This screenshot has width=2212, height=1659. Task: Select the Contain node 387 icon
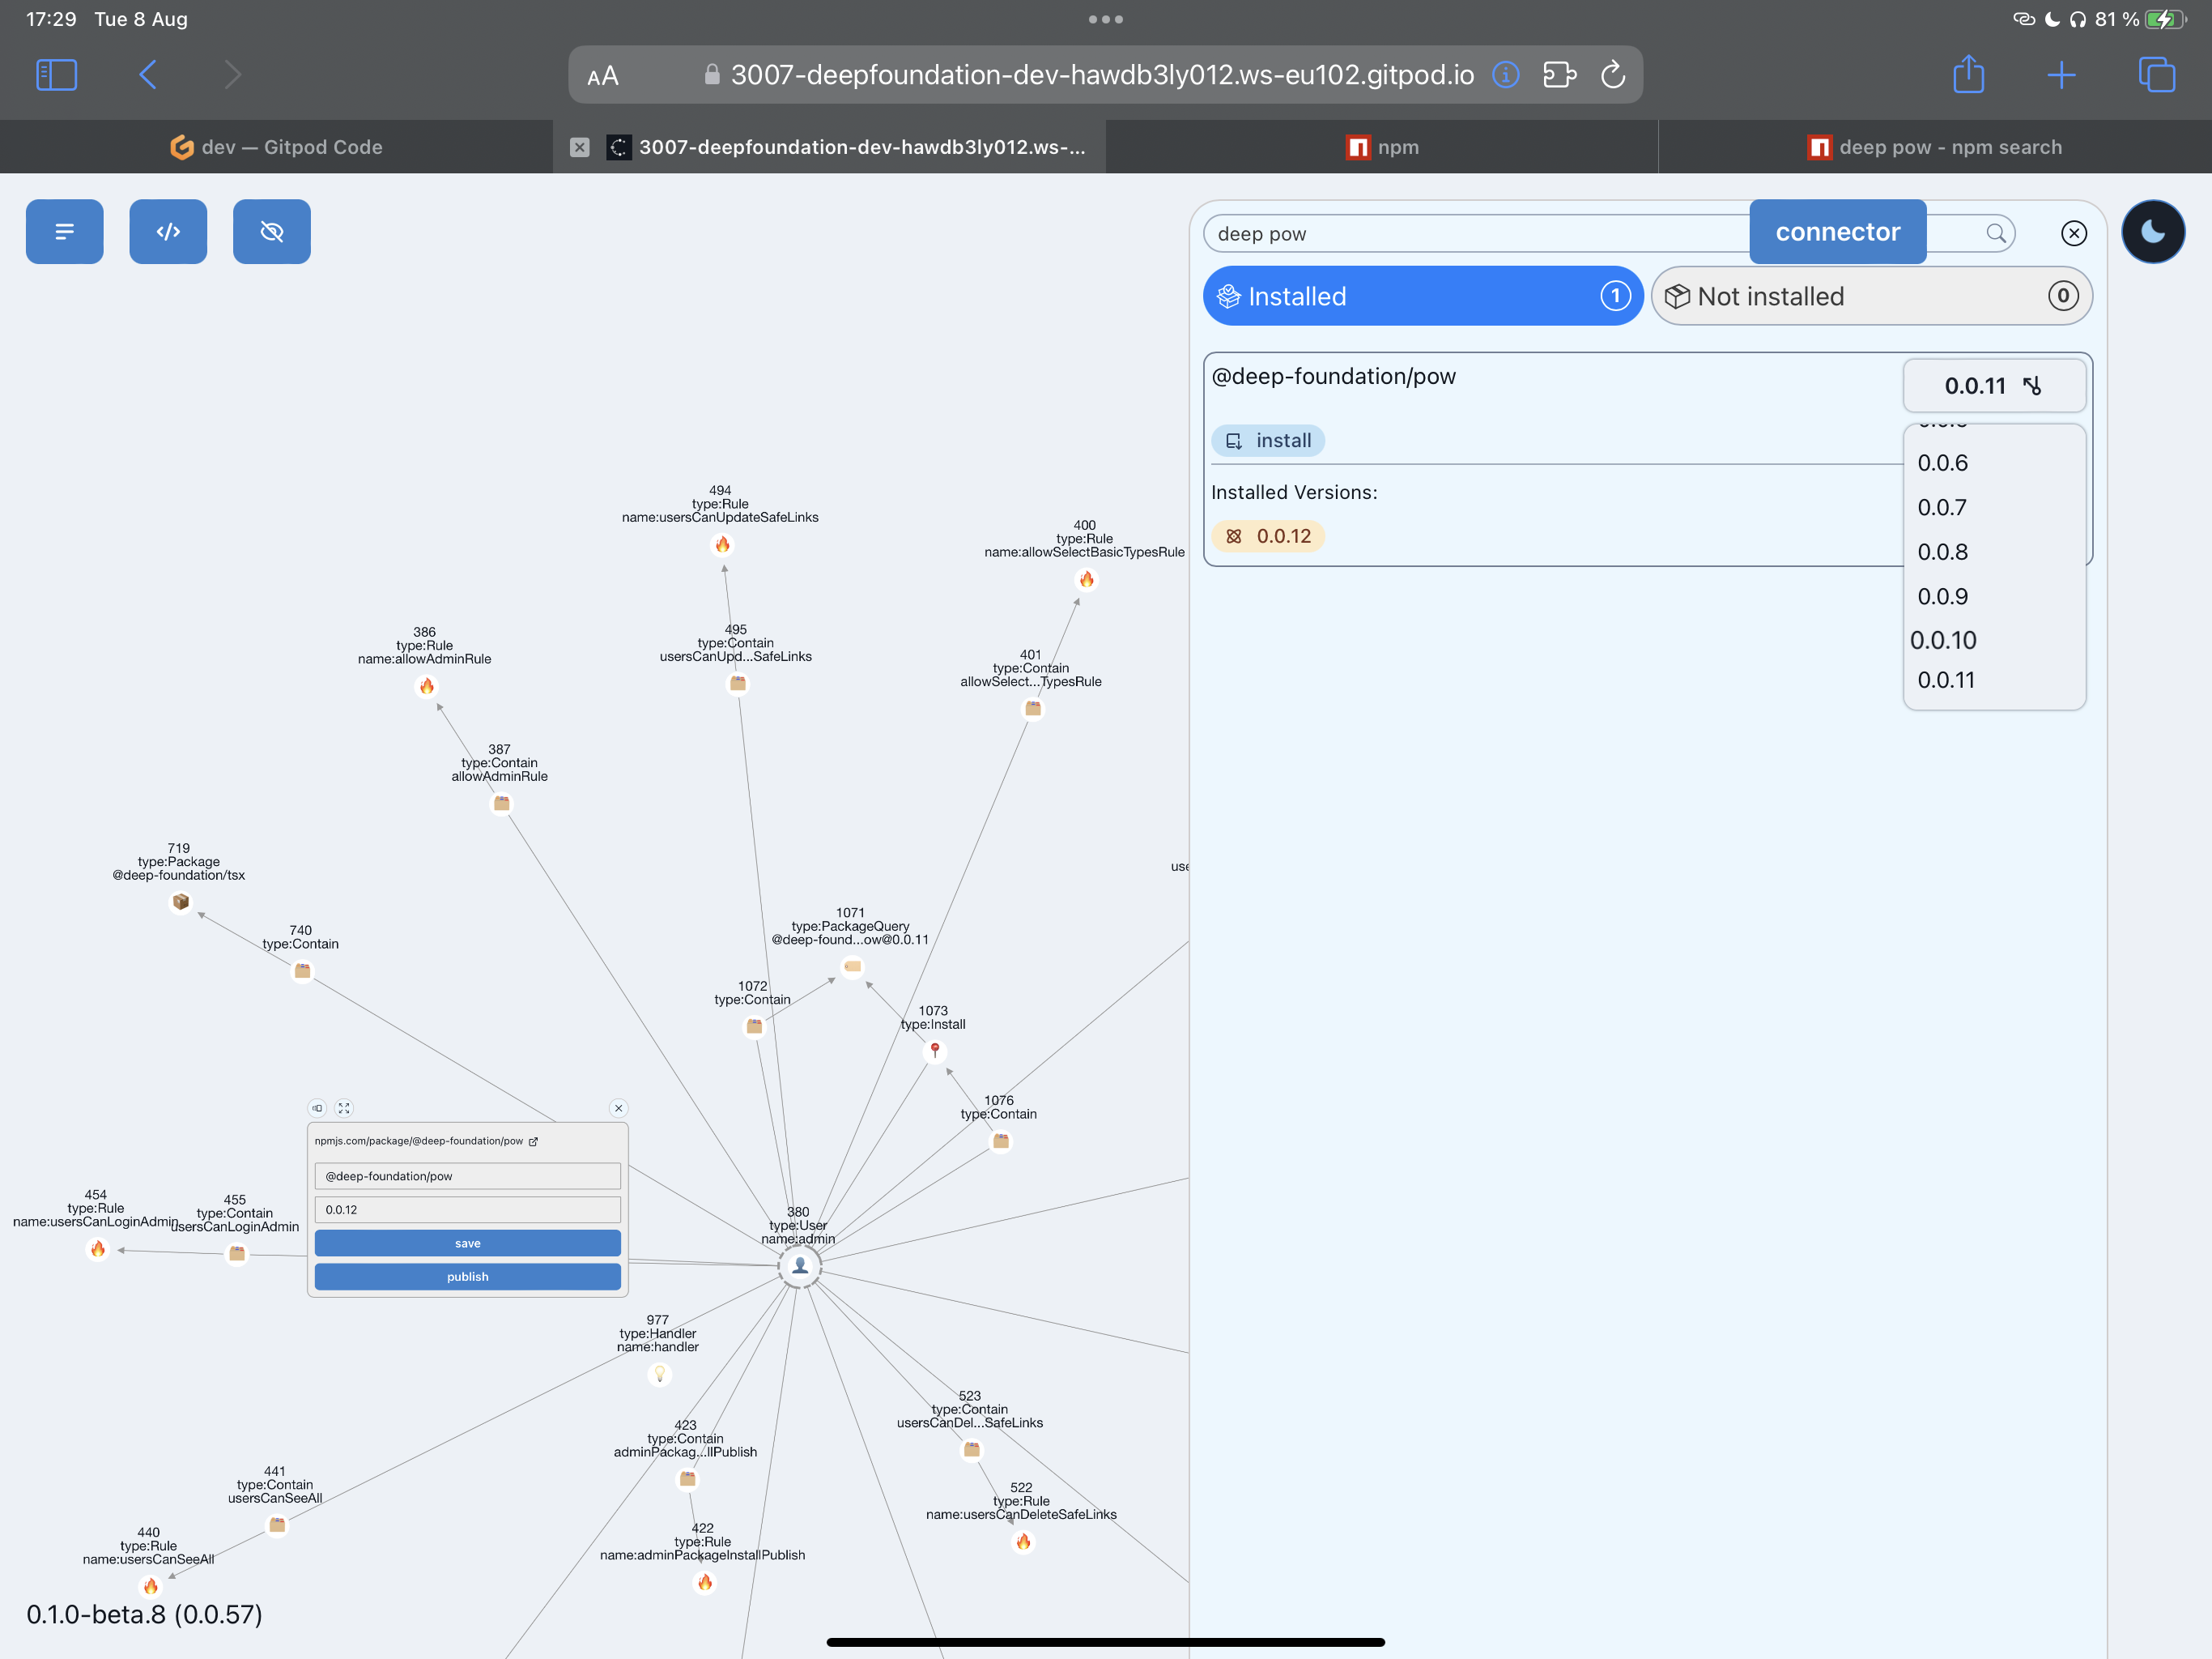[502, 804]
